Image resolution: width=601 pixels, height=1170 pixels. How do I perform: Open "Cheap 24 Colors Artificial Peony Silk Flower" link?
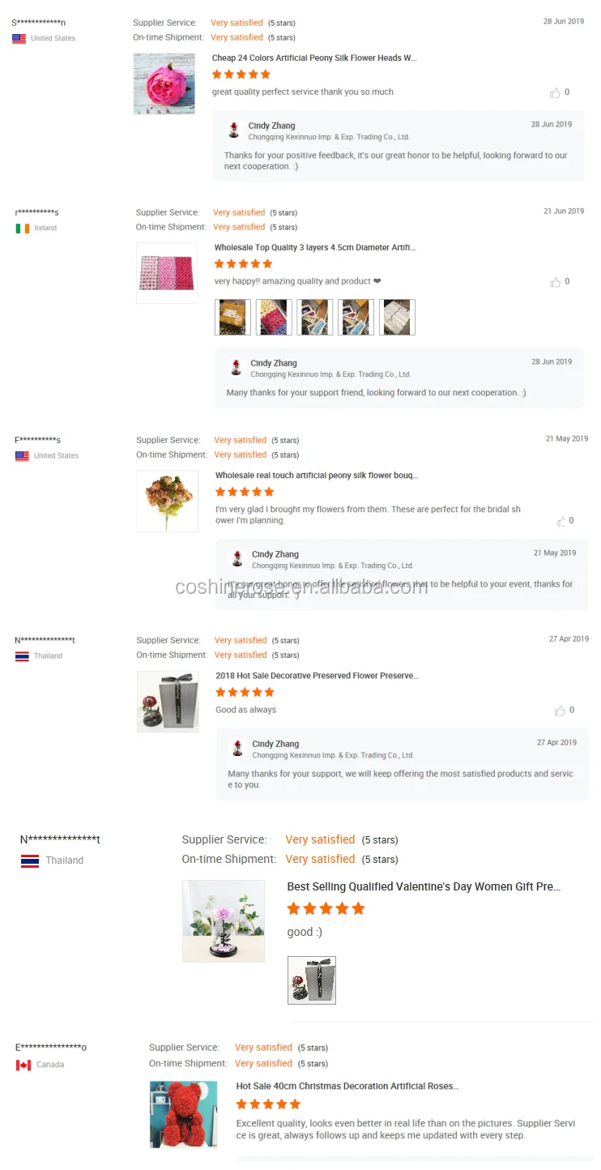pyautogui.click(x=314, y=58)
